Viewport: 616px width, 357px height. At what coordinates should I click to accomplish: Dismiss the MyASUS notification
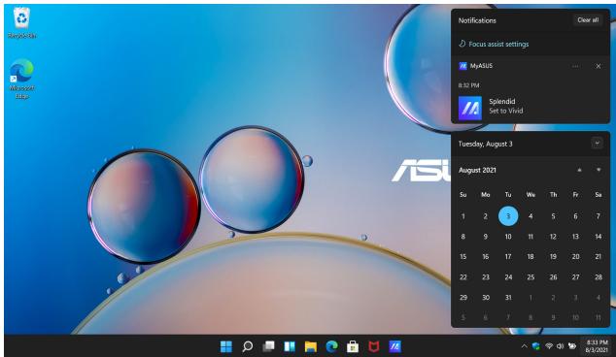pyautogui.click(x=599, y=66)
